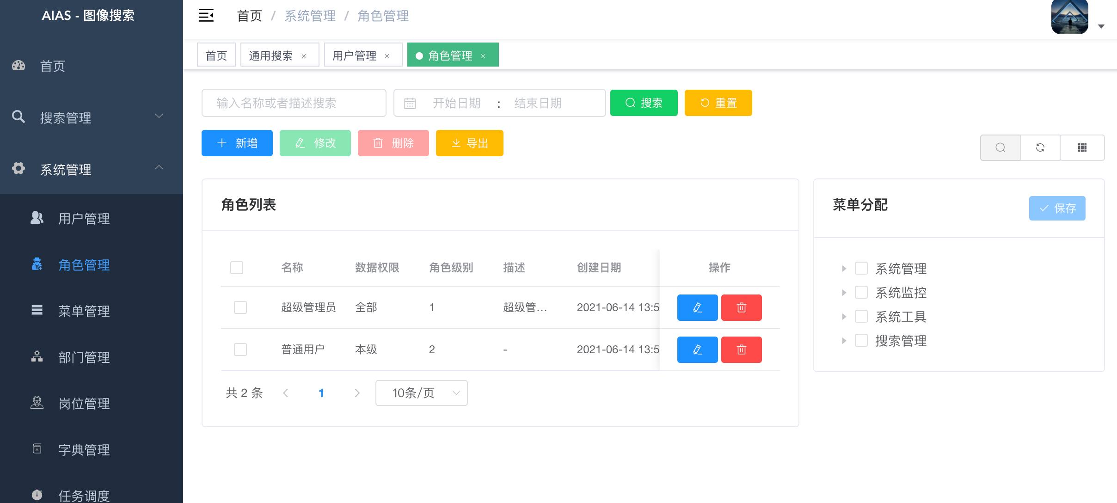The width and height of the screenshot is (1117, 503).
Task: Open the column grid settings icon
Action: pyautogui.click(x=1082, y=147)
